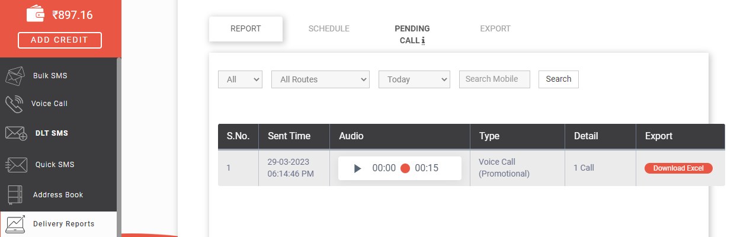
Task: Select the Voice Call phone icon
Action: click(14, 104)
